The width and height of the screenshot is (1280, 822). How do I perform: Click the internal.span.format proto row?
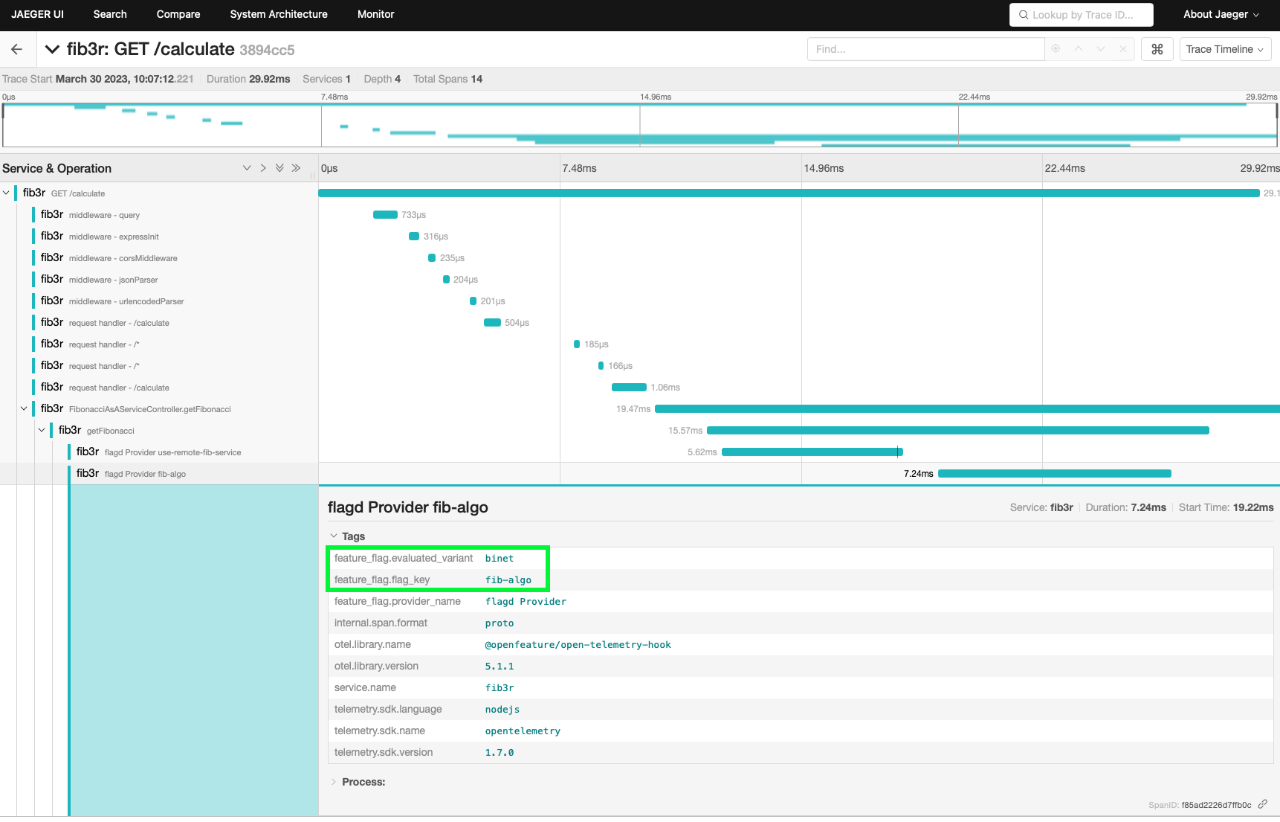point(801,623)
